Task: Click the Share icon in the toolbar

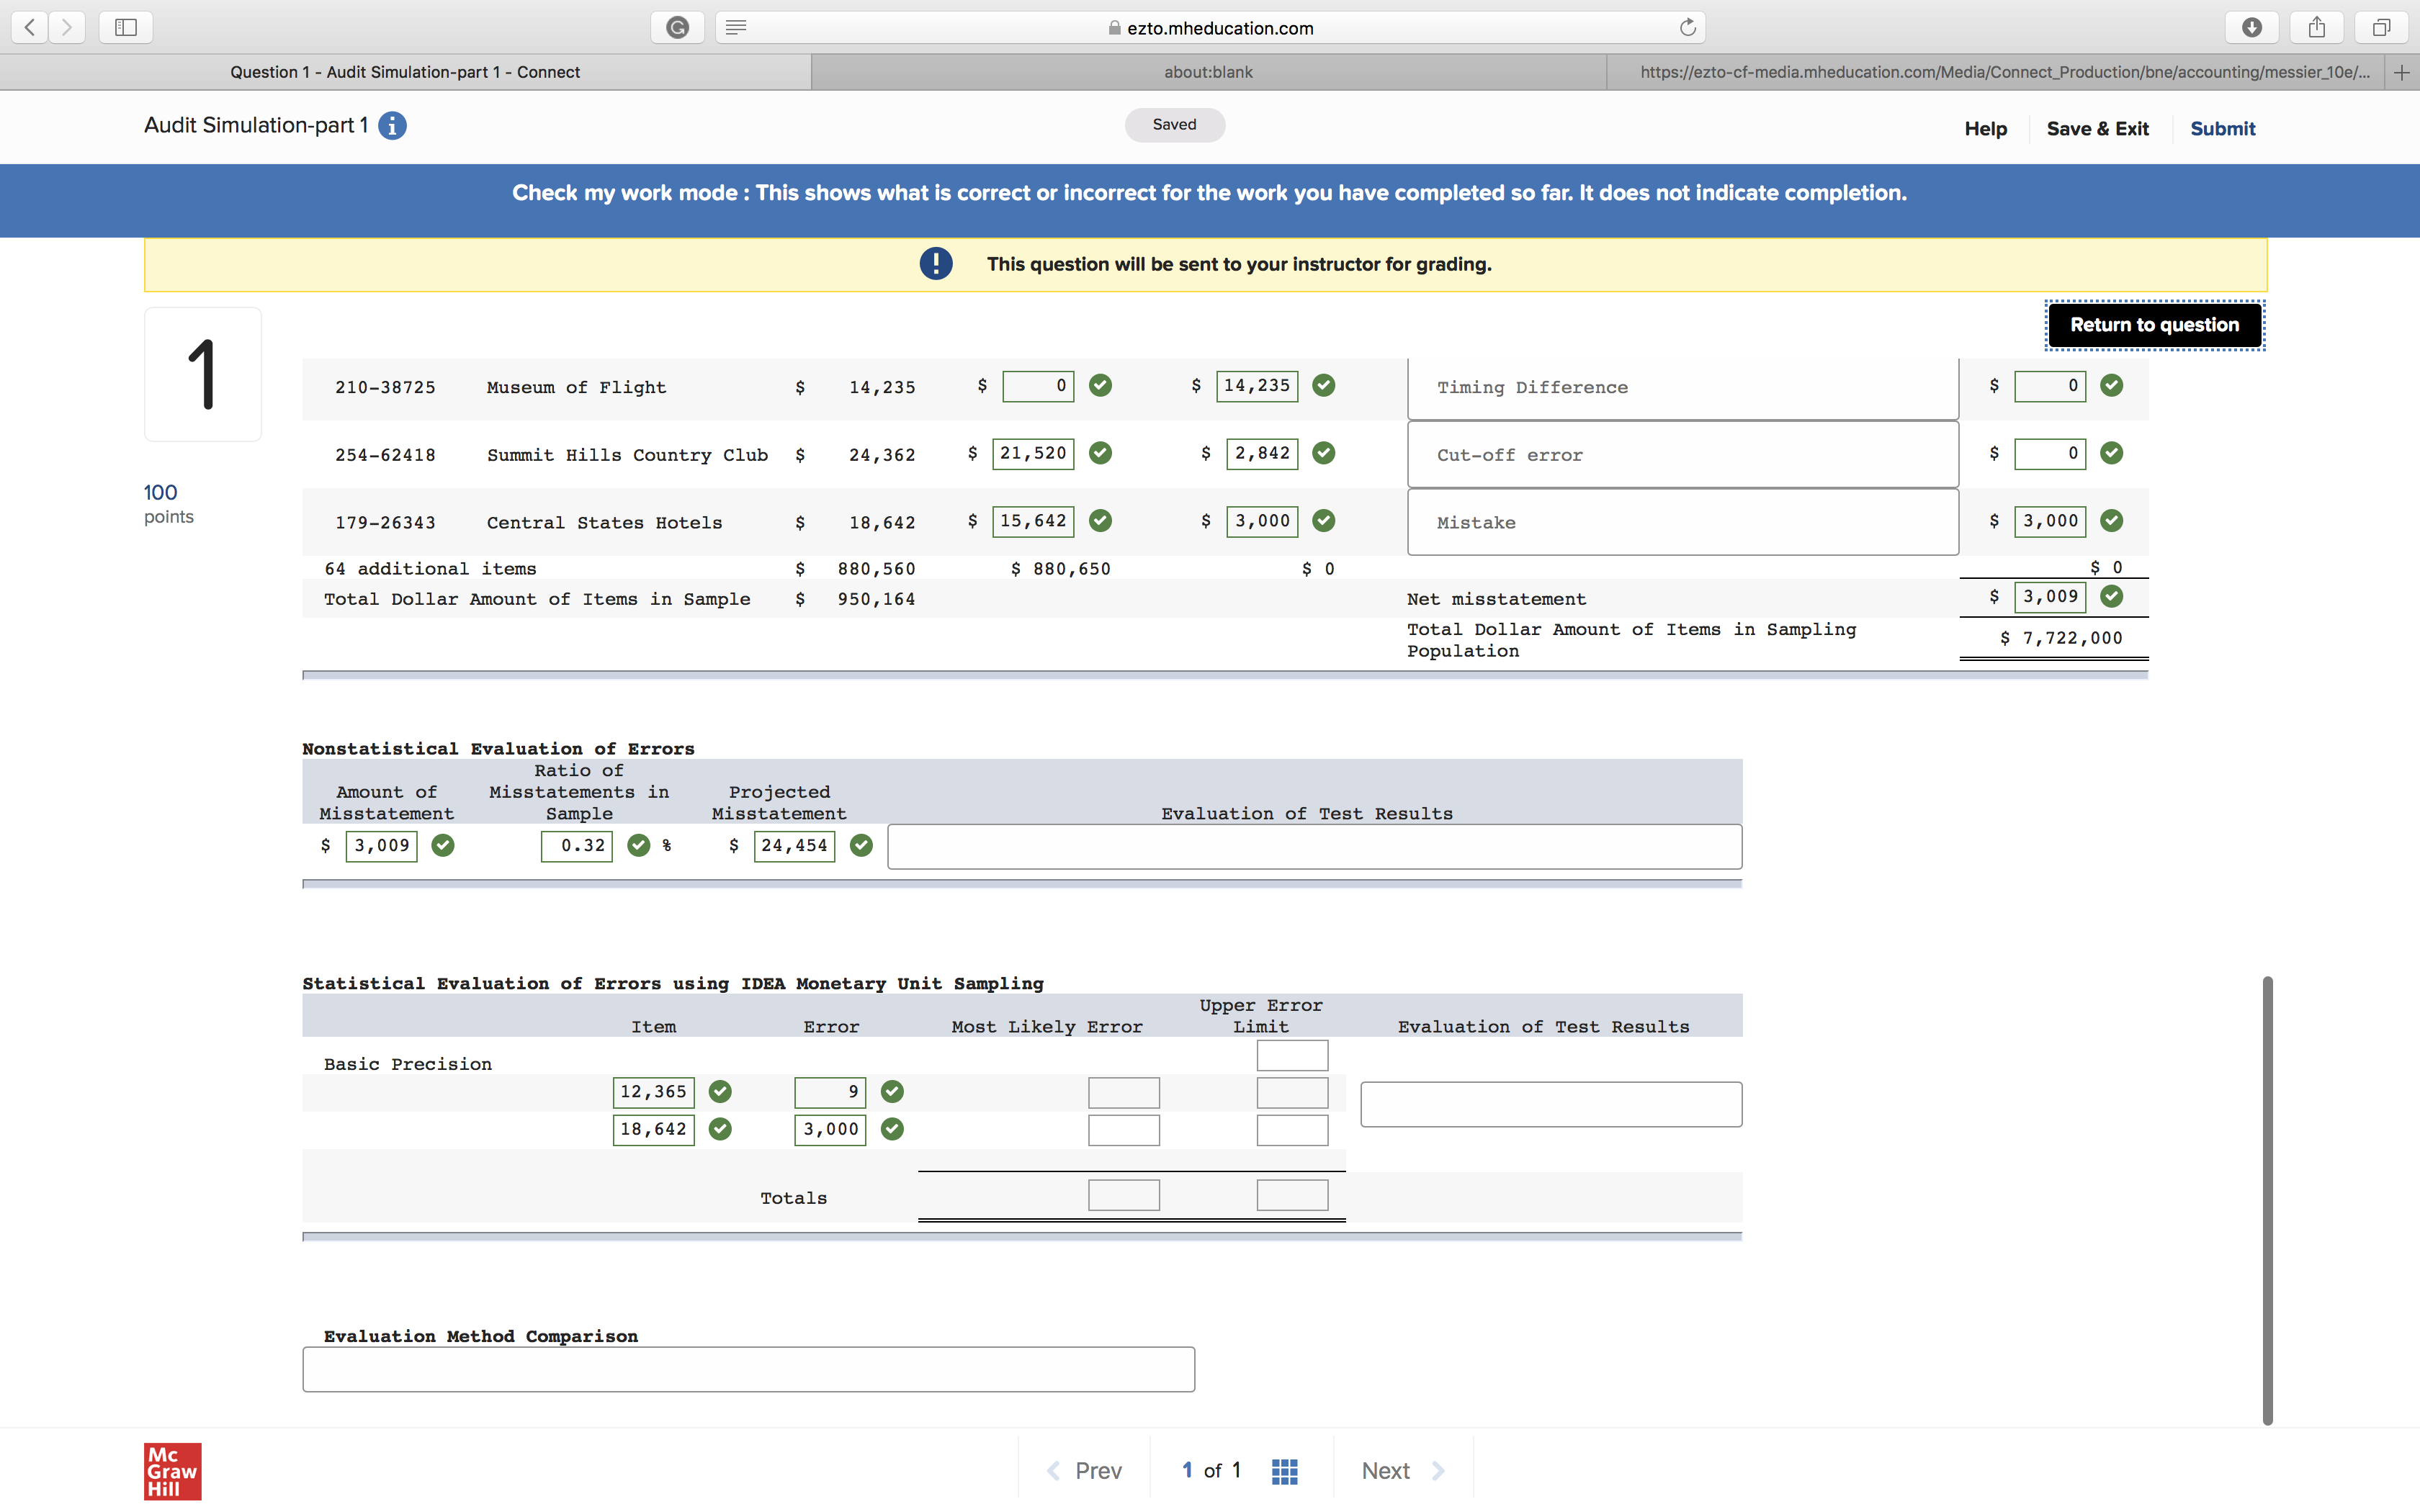Action: [2317, 27]
